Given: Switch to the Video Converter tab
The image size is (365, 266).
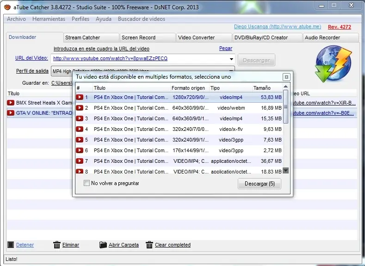Looking at the screenshot, I should 204,37.
